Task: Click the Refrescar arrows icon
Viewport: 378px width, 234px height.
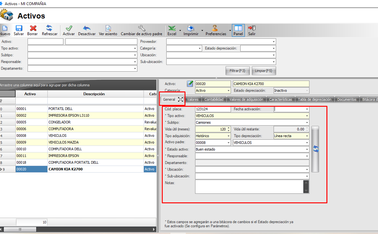Action: (x=49, y=29)
